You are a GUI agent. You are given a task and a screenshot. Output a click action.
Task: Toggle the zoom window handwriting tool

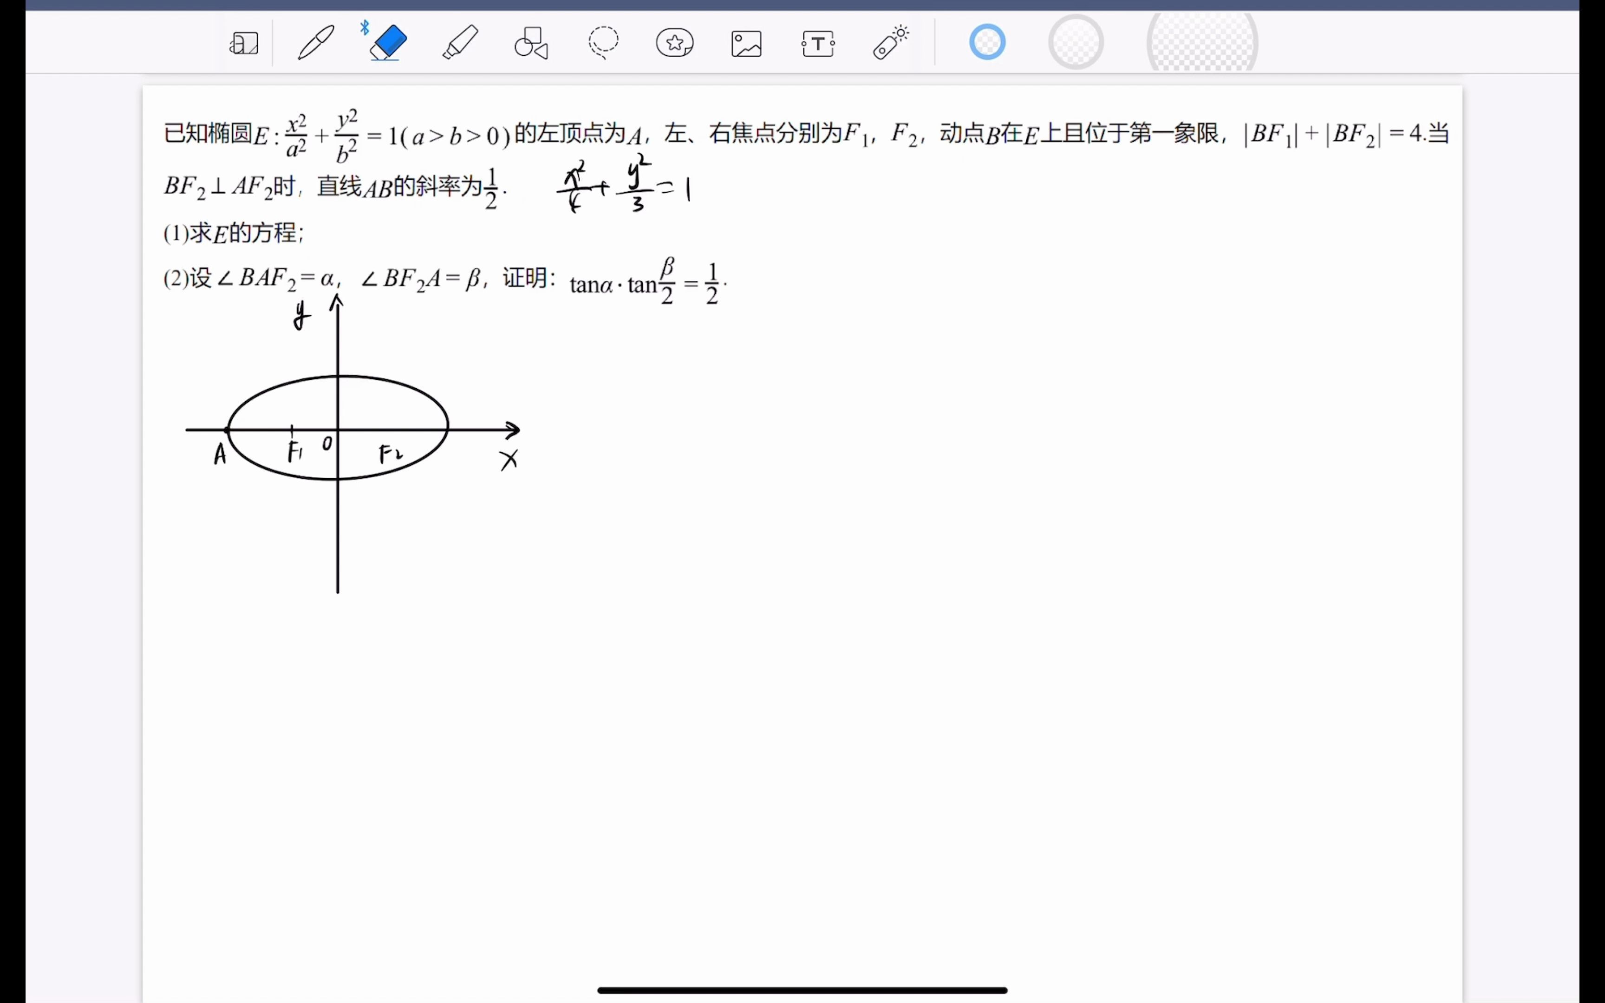pos(244,43)
